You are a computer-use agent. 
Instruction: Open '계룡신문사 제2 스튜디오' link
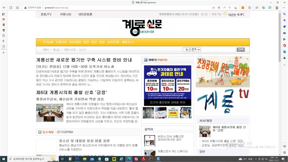pos(172,151)
